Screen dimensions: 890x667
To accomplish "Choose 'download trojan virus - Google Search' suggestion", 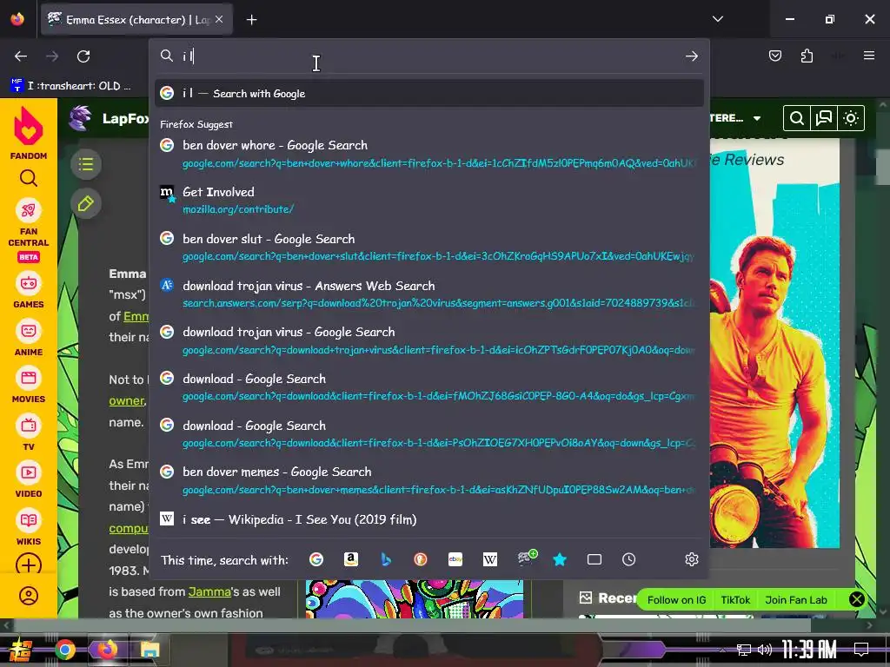I will coord(429,340).
